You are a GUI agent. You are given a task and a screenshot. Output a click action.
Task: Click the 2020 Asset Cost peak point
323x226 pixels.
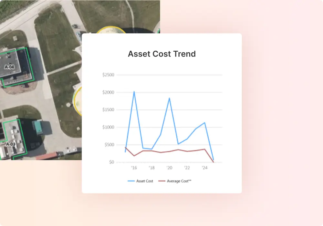(169, 98)
